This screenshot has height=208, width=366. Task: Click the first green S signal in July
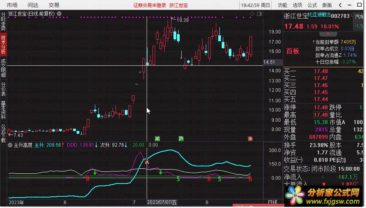coord(178,179)
